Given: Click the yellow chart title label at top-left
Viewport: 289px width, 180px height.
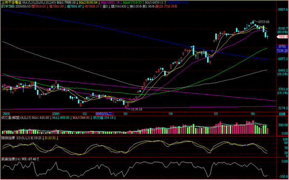Looking at the screenshot, I should click(x=10, y=3).
